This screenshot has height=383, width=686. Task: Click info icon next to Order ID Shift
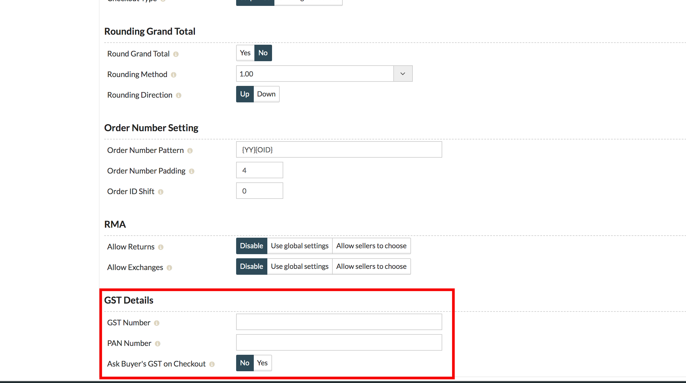coord(160,192)
